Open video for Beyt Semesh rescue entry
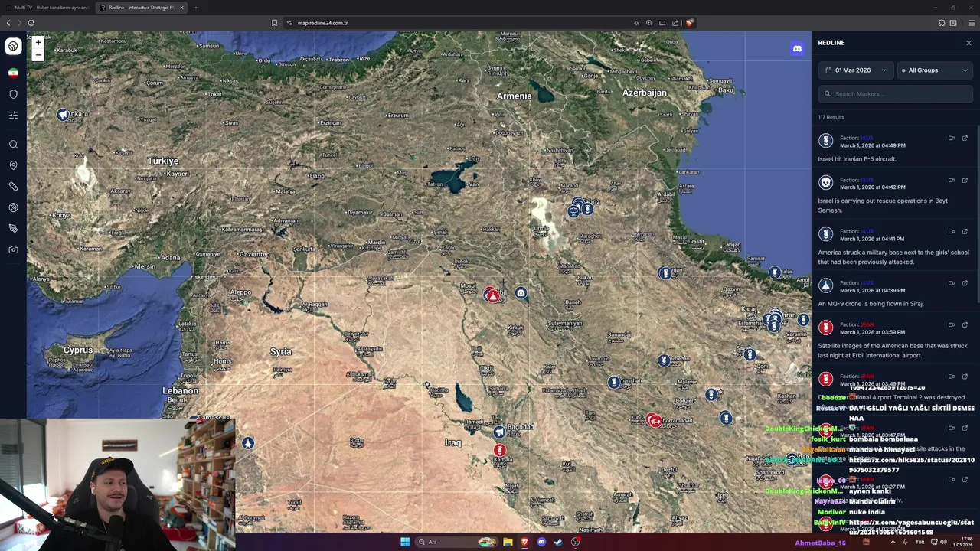This screenshot has width=980, height=551. 952,180
